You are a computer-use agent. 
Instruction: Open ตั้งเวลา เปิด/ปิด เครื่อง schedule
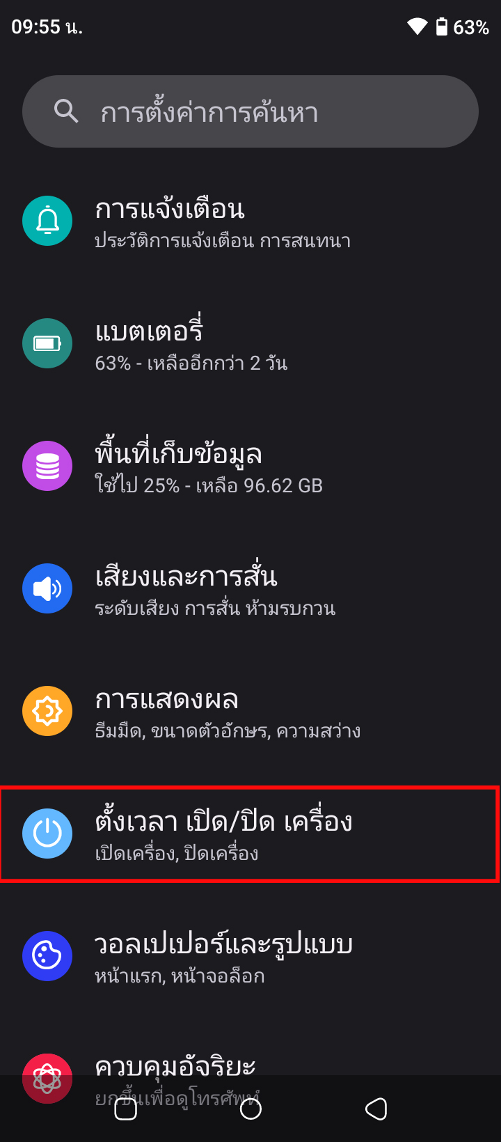[250, 834]
